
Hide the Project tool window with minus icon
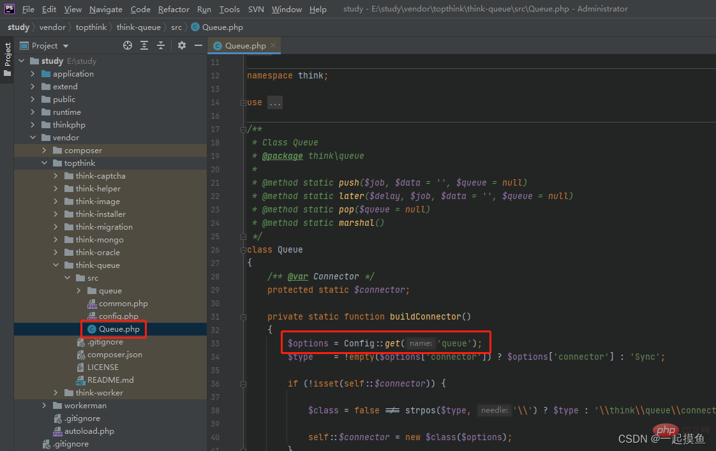(x=198, y=45)
